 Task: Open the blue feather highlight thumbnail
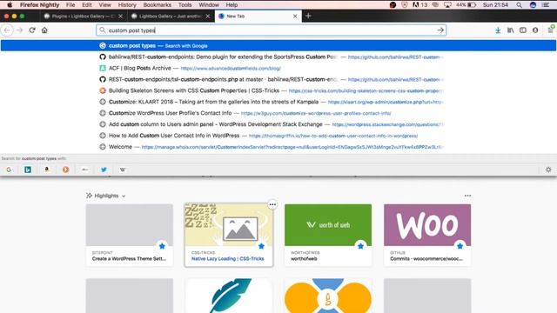229,296
